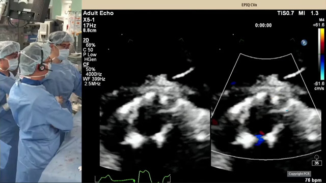
Task: Click the grayscale bar beside the color scale
Action: point(319,54)
